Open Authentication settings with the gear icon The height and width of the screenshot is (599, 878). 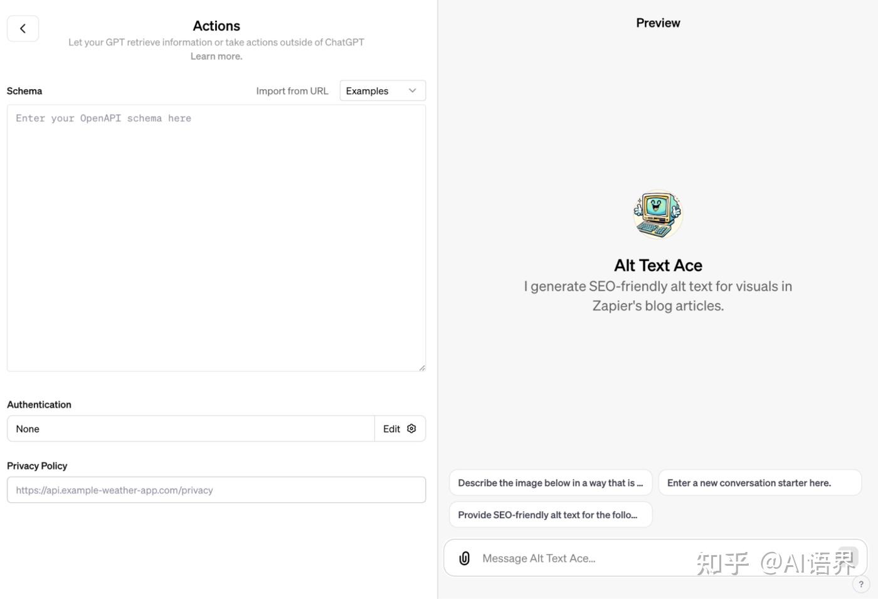pyautogui.click(x=411, y=428)
